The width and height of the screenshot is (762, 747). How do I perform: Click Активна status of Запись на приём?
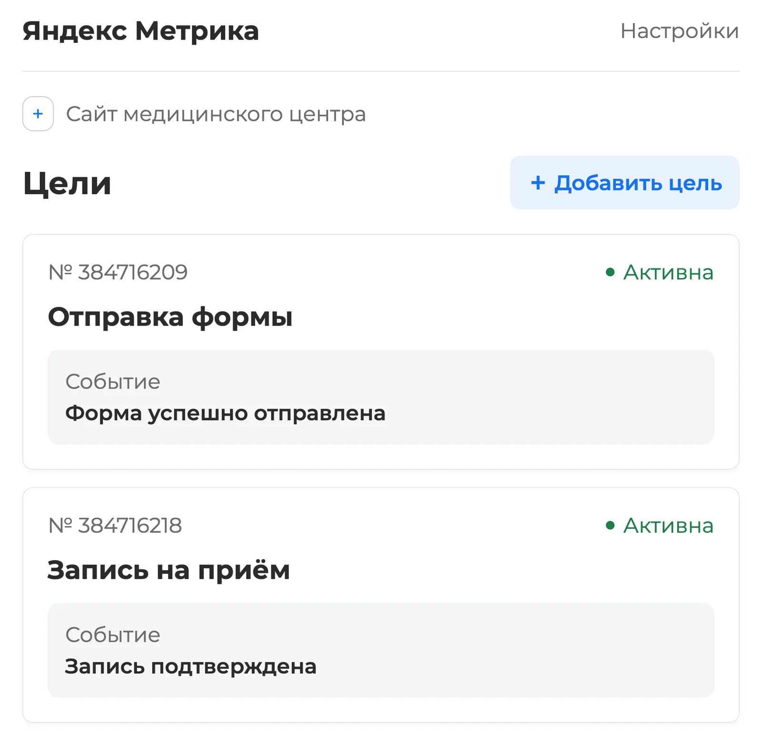click(660, 526)
